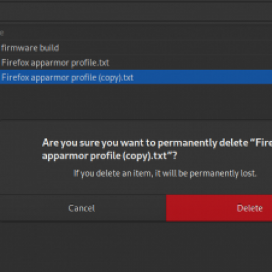Viewport: 272px width, 272px height.
Task: Click the word "firmware" in the first row
Action: pyautogui.click(x=19, y=48)
